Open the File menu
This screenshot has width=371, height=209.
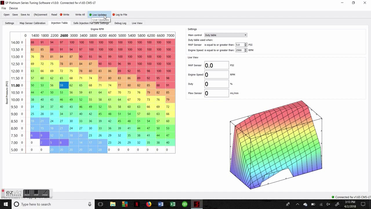(4, 8)
